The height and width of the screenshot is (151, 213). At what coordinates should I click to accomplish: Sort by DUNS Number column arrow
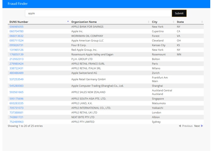pyautogui.click(x=68, y=21)
